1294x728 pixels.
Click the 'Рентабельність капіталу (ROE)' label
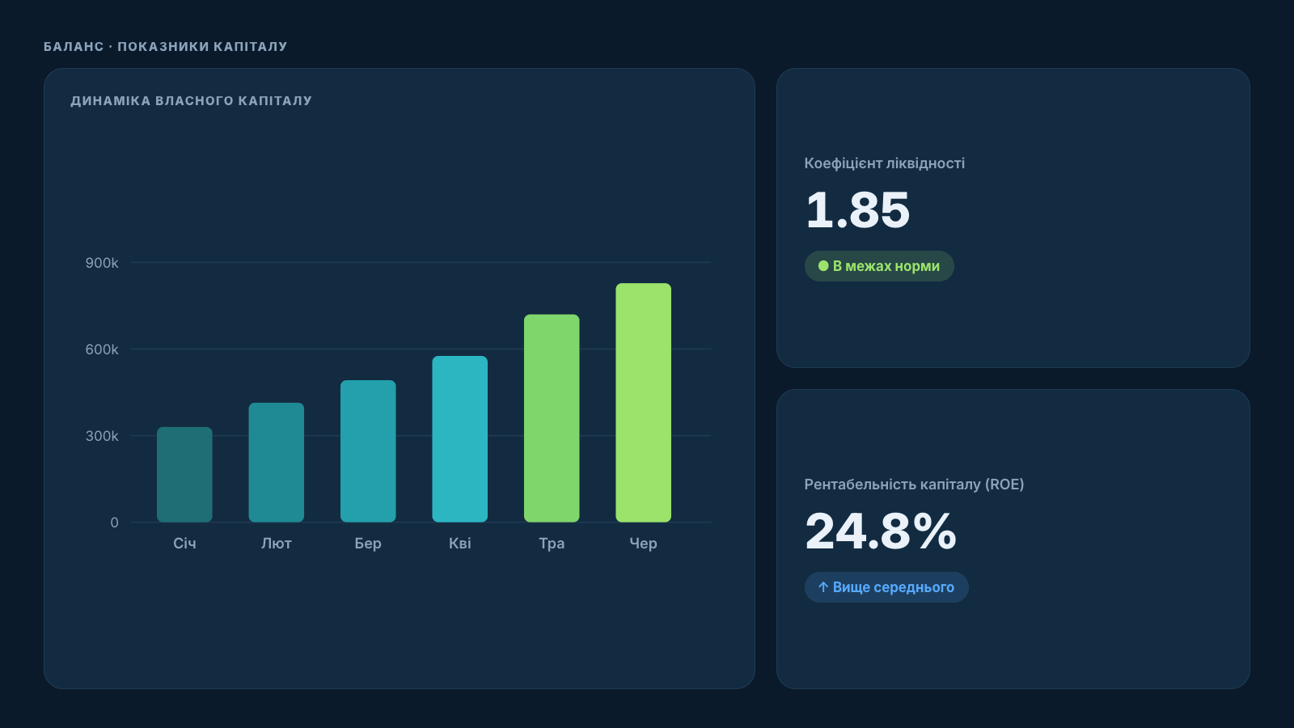[x=914, y=485]
